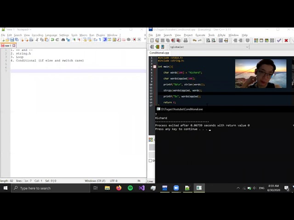The image size is (294, 220).
Task: Click New file icon in Notepad++ toolbar
Action: tap(3, 40)
